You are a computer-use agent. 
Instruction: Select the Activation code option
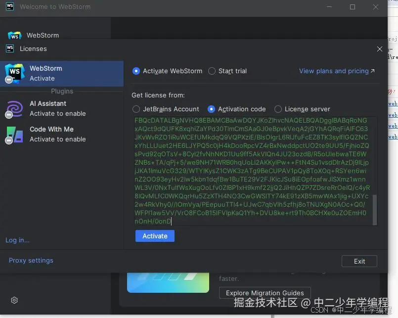(x=212, y=109)
